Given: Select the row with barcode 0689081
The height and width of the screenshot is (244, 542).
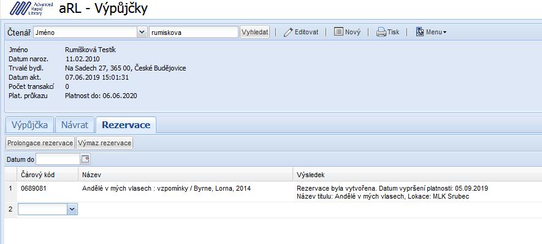Looking at the screenshot, I should (273, 192).
